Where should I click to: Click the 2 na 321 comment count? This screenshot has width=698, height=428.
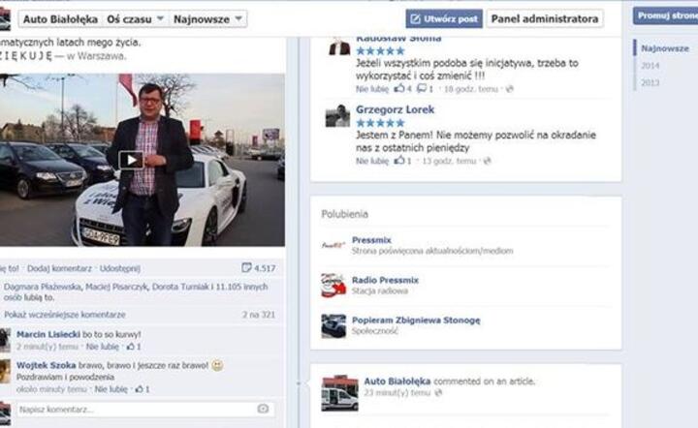pyautogui.click(x=258, y=315)
